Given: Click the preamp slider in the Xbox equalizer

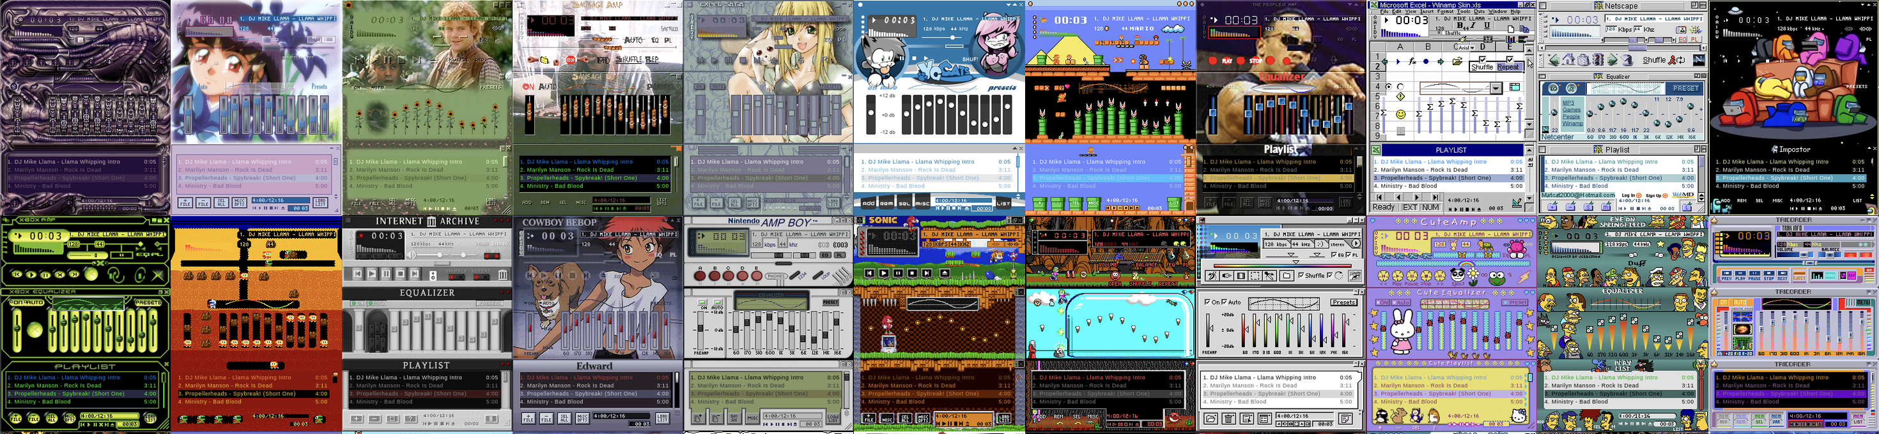Looking at the screenshot, I should coord(17,330).
